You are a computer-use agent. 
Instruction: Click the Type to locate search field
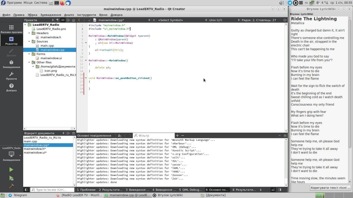[52, 190]
